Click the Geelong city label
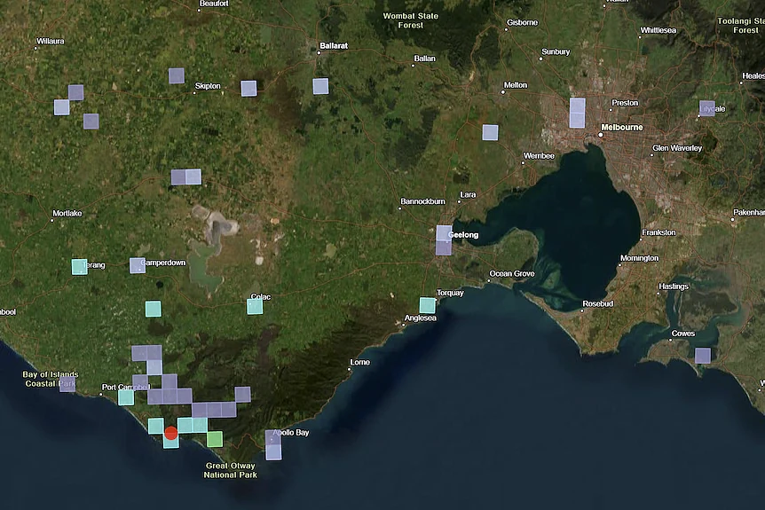Viewport: 765px width, 510px height. click(x=463, y=235)
